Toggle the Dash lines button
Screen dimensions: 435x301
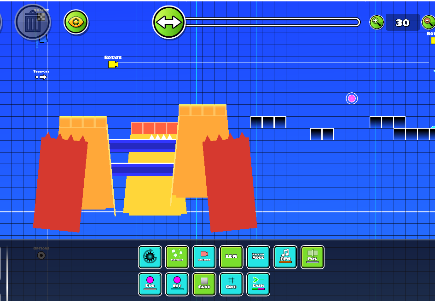258,284
